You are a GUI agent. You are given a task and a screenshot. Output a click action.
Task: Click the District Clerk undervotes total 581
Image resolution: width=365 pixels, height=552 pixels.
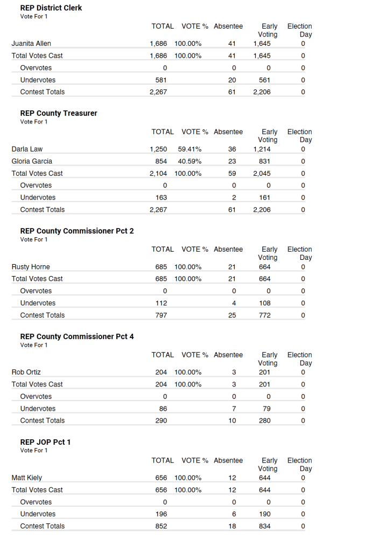click(x=161, y=80)
